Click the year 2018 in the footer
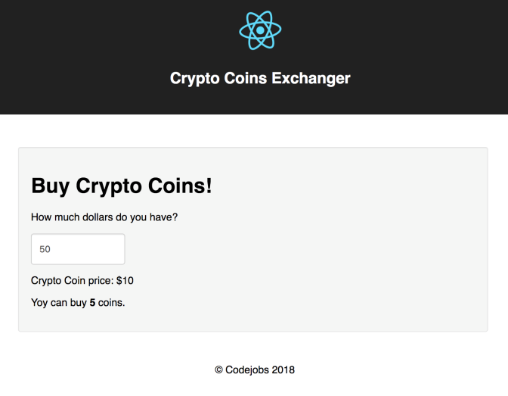508x396 pixels. pyautogui.click(x=281, y=370)
